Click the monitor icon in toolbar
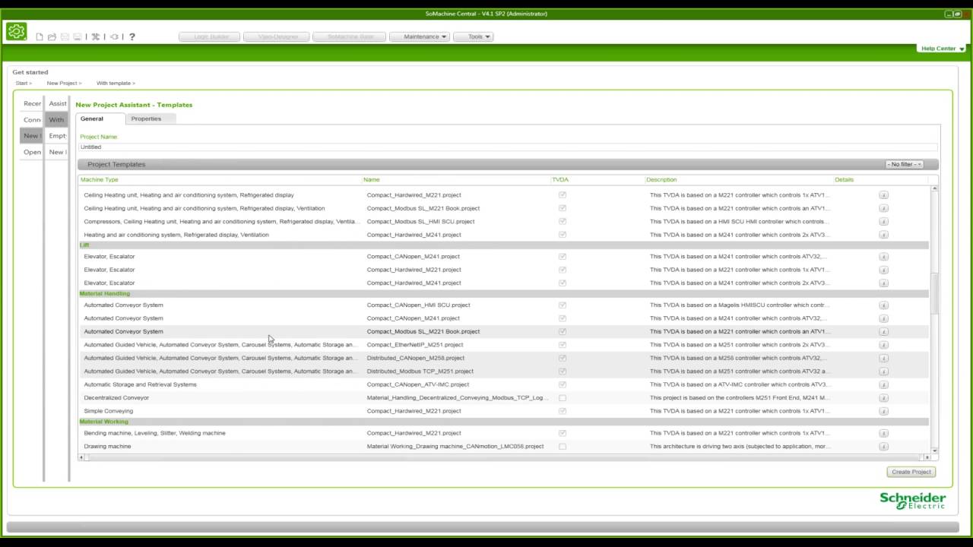Image resolution: width=973 pixels, height=547 pixels. pyautogui.click(x=77, y=36)
